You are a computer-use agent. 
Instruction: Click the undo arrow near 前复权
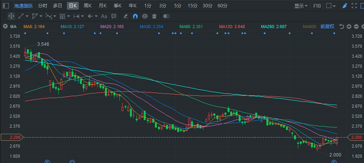(341, 27)
